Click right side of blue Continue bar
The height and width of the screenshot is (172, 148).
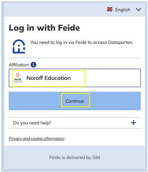point(115,101)
